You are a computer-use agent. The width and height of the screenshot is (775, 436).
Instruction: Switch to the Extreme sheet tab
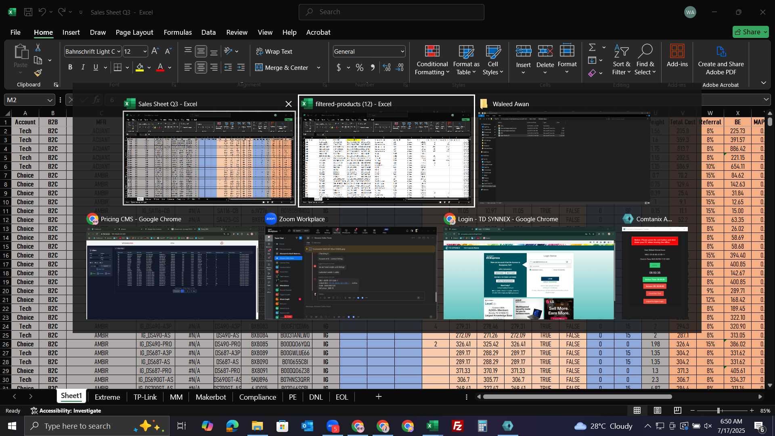[x=107, y=397]
